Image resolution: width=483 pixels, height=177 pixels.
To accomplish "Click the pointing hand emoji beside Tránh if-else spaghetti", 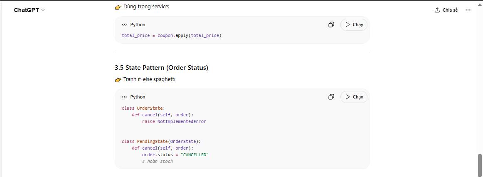I will (118, 79).
